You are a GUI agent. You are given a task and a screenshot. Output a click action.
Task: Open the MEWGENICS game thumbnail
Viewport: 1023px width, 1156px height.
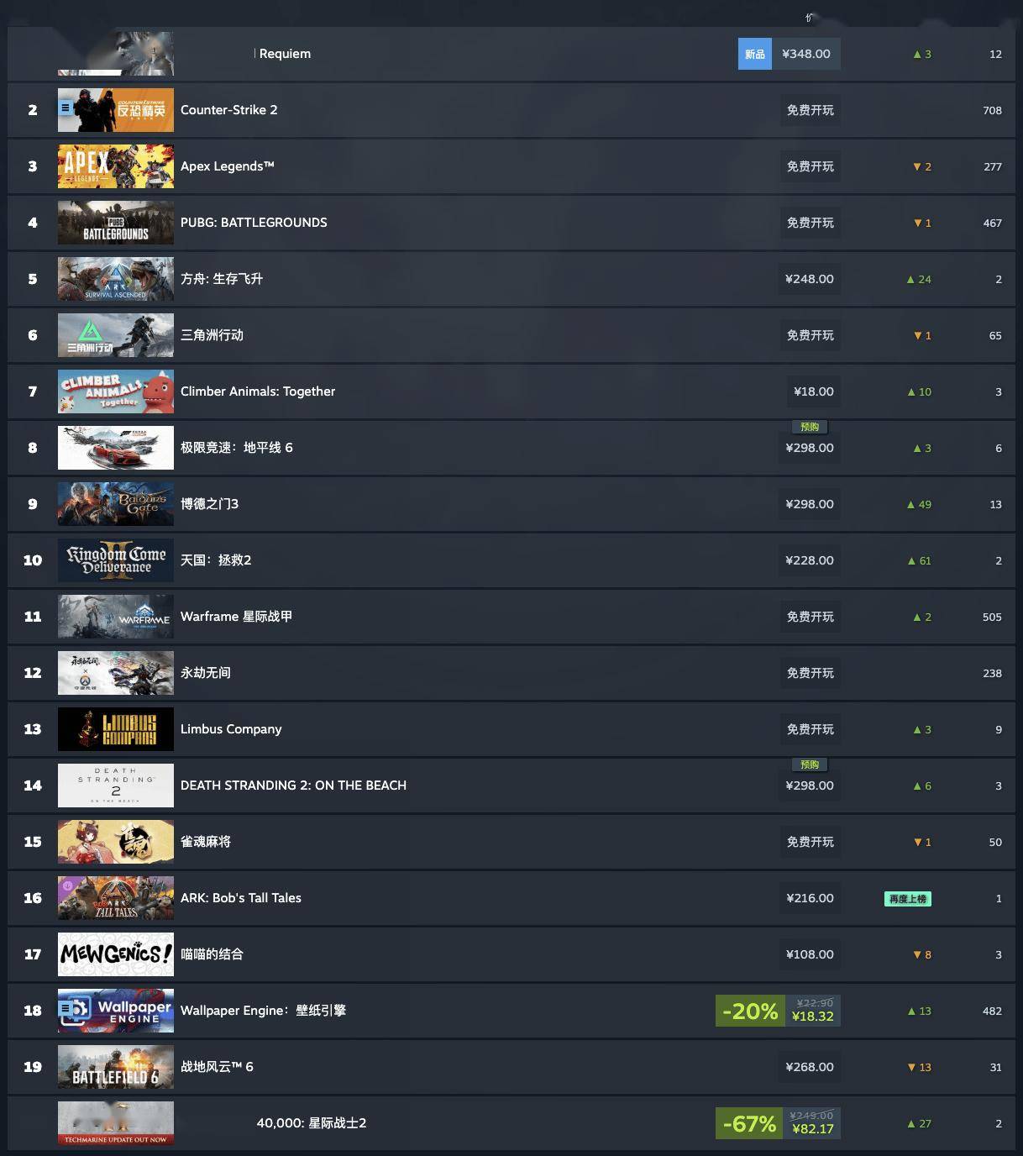point(116,954)
